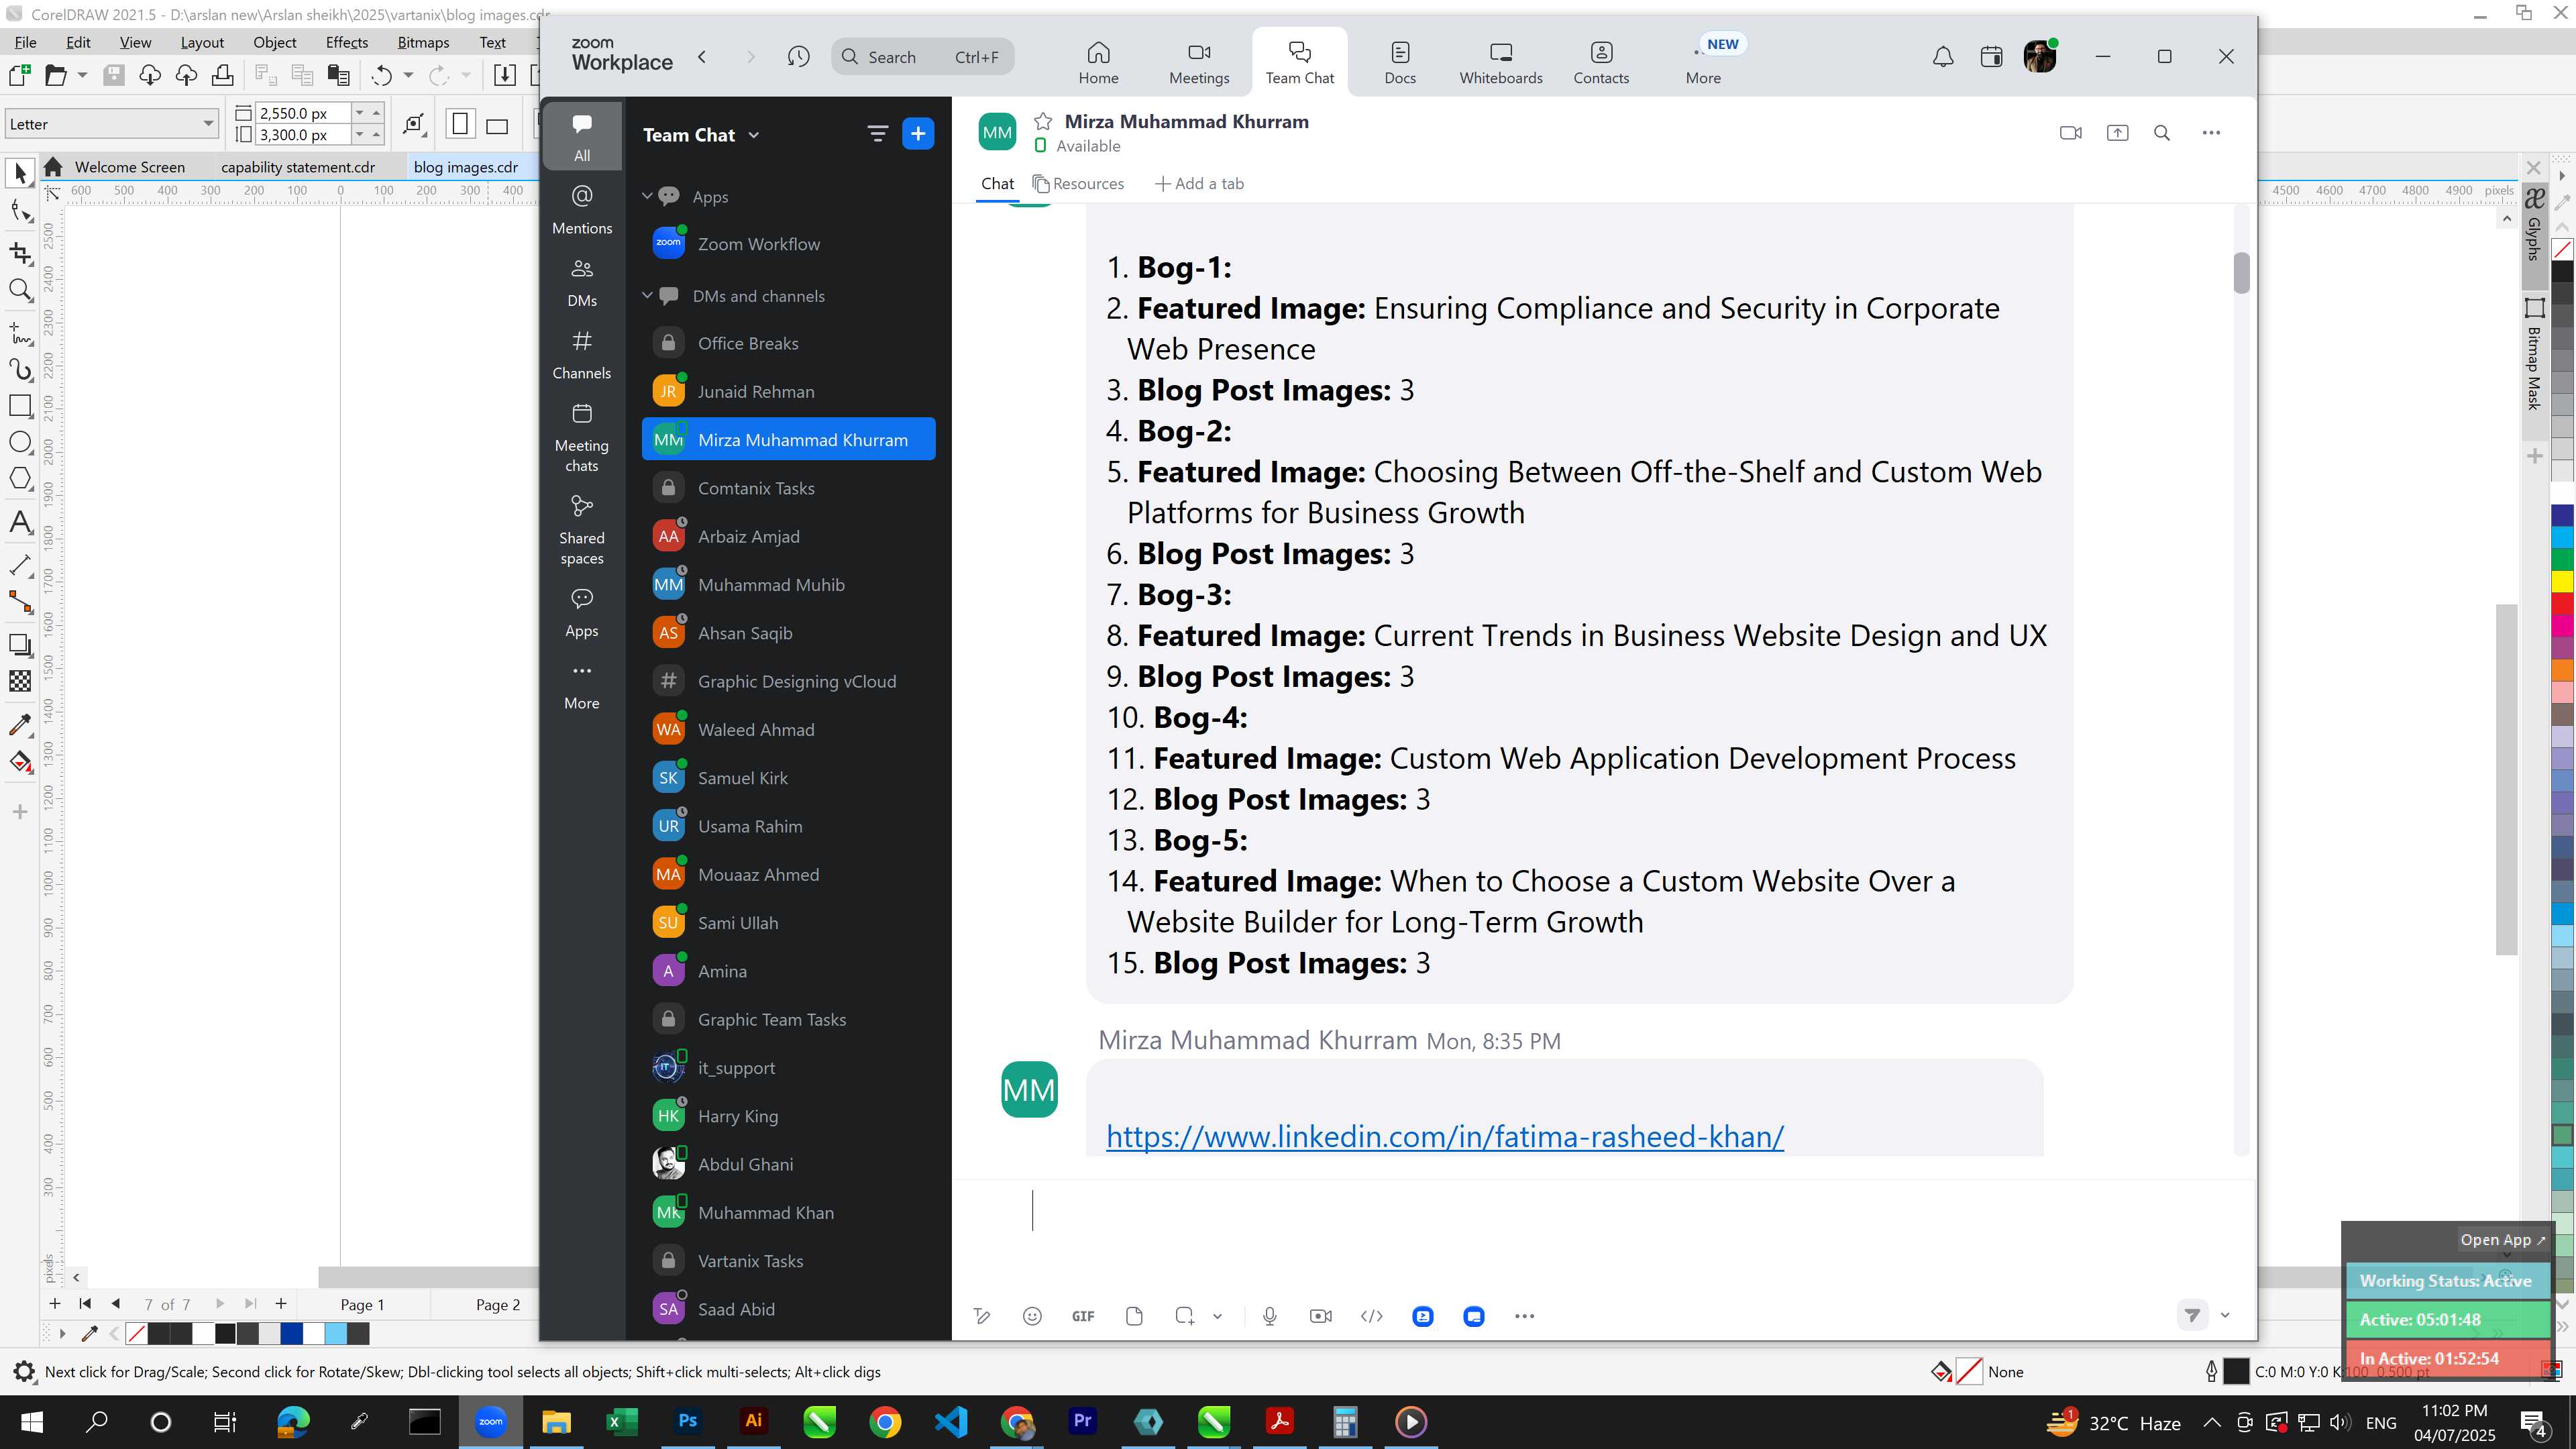Open the Team Chat header dropdown
The height and width of the screenshot is (1449, 2576).
[x=754, y=135]
